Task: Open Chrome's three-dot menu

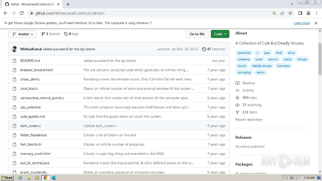Action: 316,13
